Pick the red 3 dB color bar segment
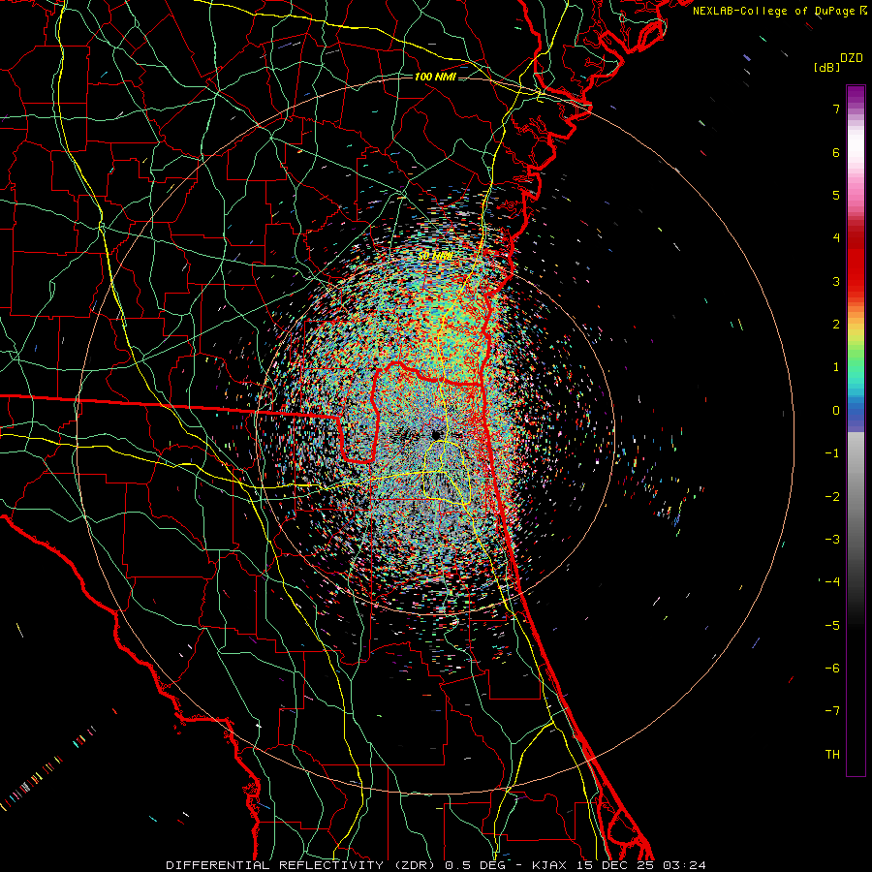The image size is (872, 872). click(x=856, y=281)
